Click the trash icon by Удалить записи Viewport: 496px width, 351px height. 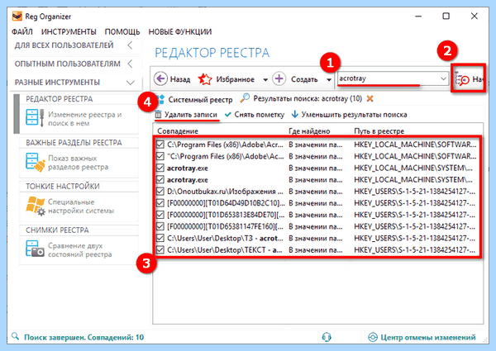158,114
